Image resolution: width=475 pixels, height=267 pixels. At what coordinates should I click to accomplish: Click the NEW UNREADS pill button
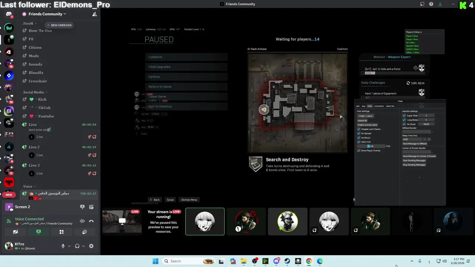(x=59, y=25)
